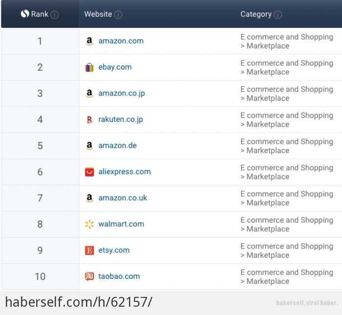Click the Taobao favicon
342x315 pixels.
click(x=89, y=276)
